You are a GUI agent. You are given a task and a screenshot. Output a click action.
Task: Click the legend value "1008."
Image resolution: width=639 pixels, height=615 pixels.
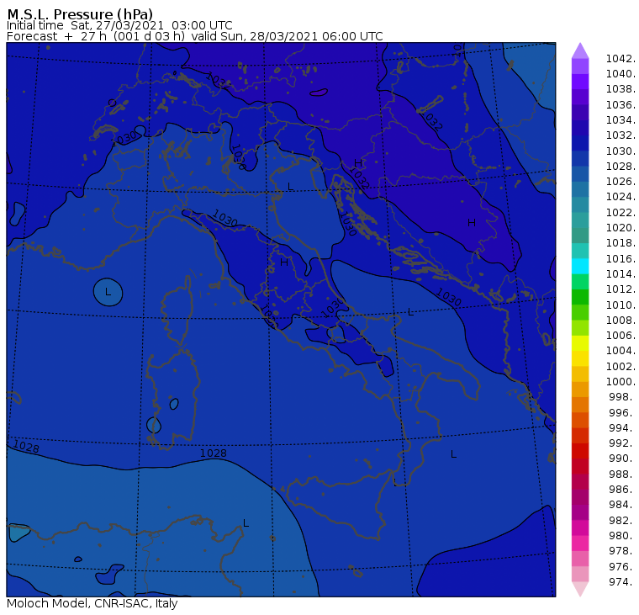point(621,321)
